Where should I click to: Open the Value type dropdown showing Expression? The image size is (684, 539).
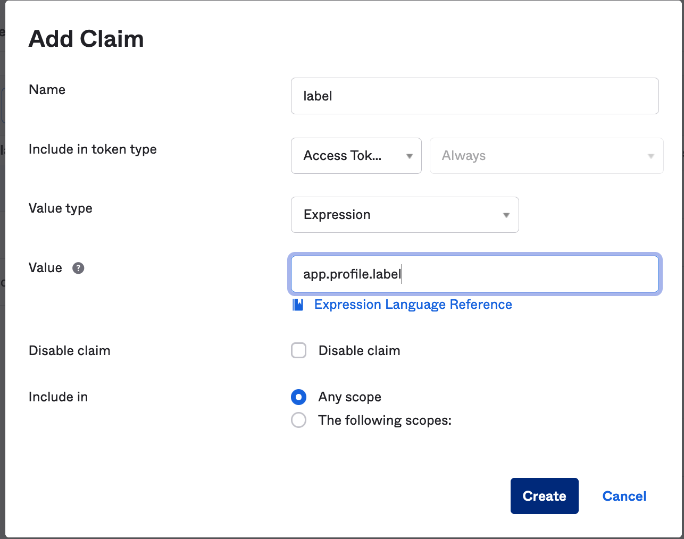click(404, 215)
